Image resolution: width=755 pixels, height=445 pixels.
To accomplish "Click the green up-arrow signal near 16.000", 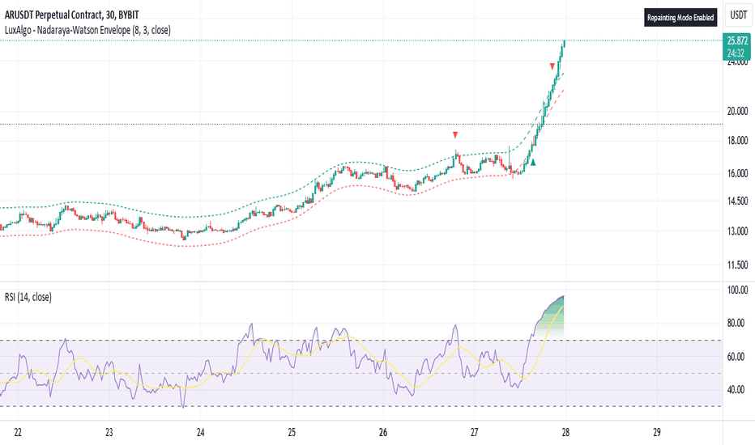I will coord(532,163).
